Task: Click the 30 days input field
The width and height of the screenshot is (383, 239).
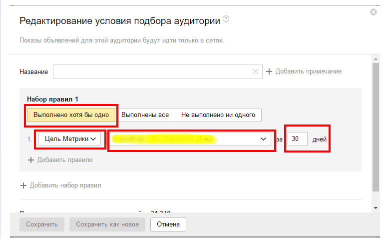Action: (x=297, y=139)
